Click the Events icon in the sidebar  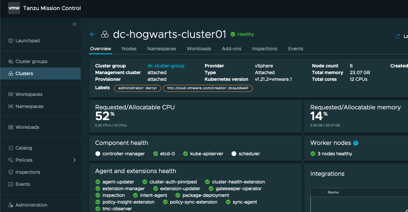10,184
